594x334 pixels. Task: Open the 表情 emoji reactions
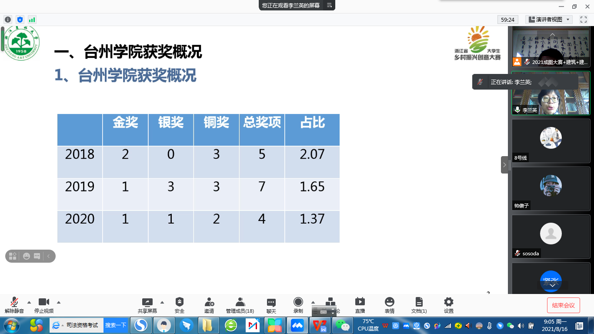(x=389, y=305)
